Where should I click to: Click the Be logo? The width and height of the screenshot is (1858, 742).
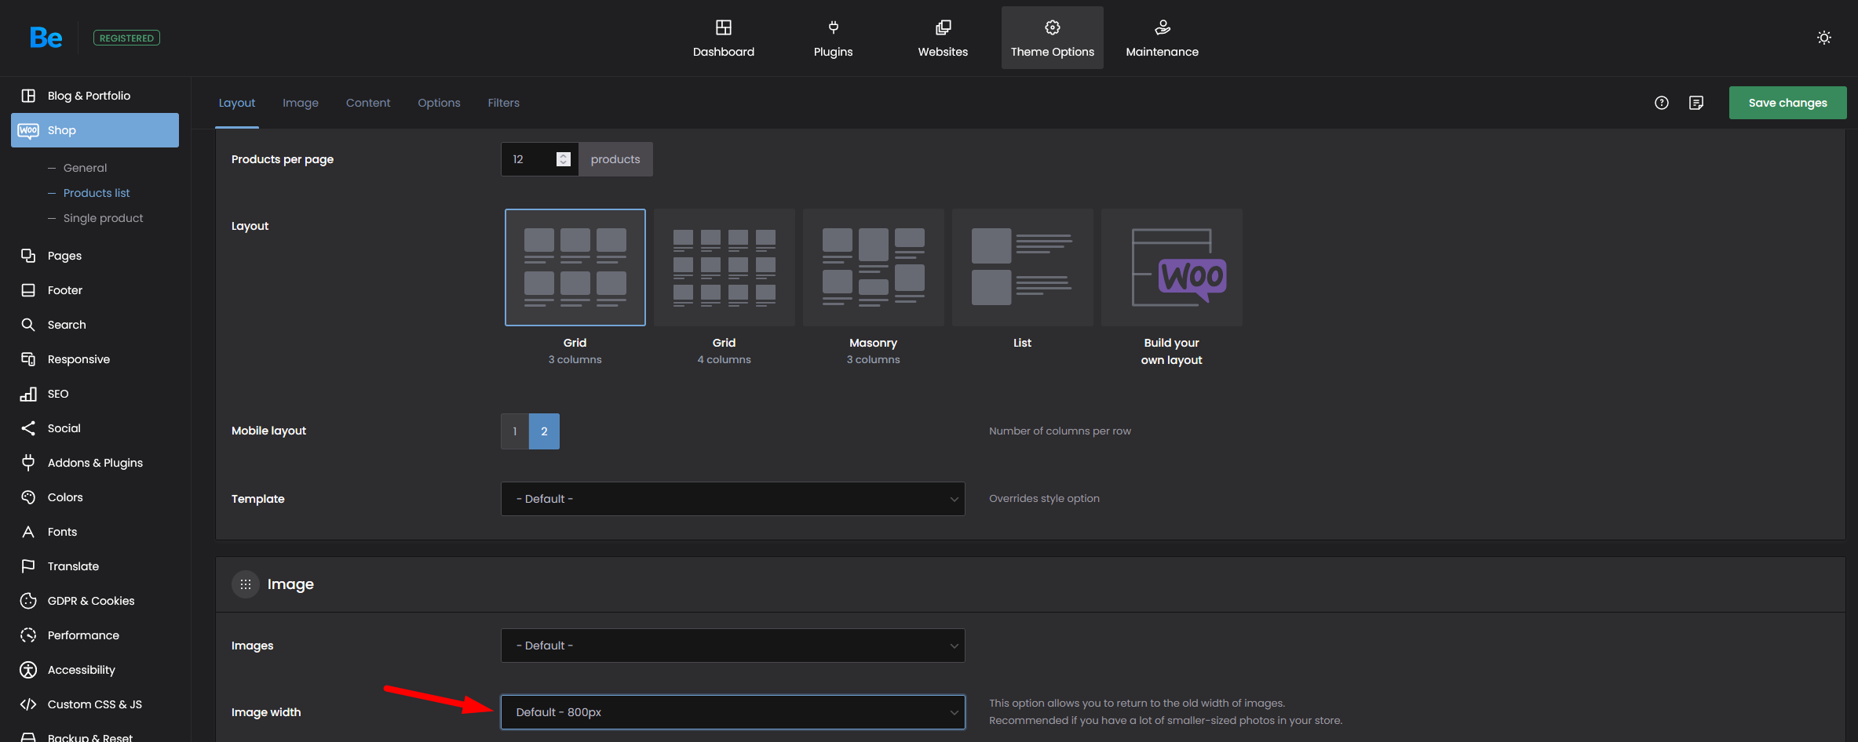point(46,38)
